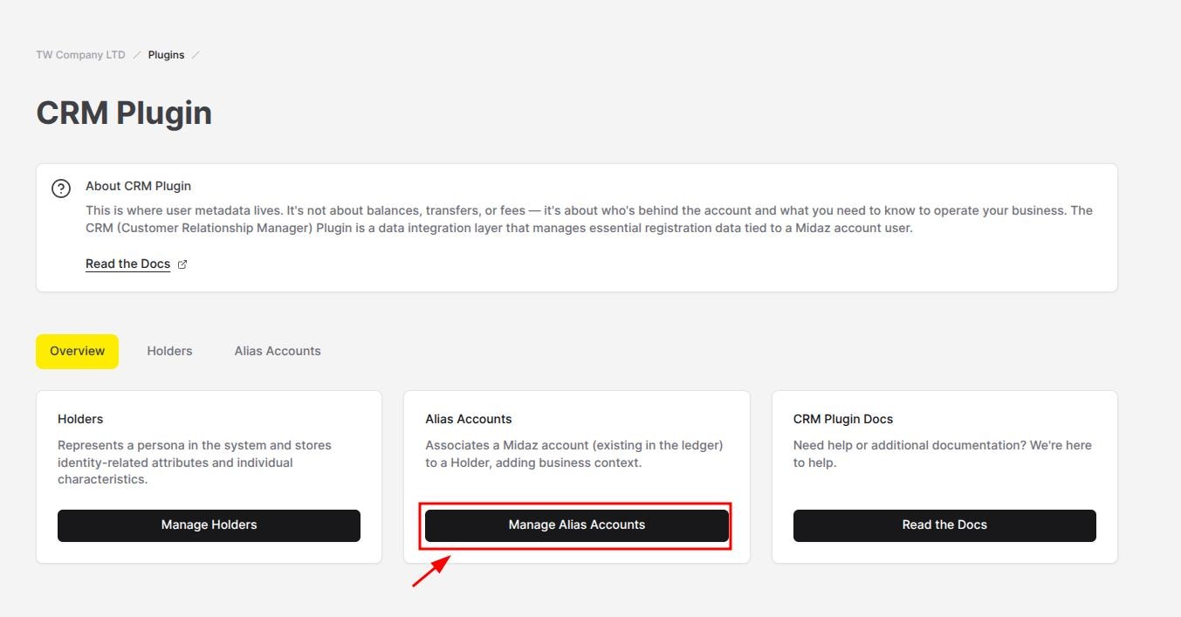Click the Manage Holders button

point(209,525)
